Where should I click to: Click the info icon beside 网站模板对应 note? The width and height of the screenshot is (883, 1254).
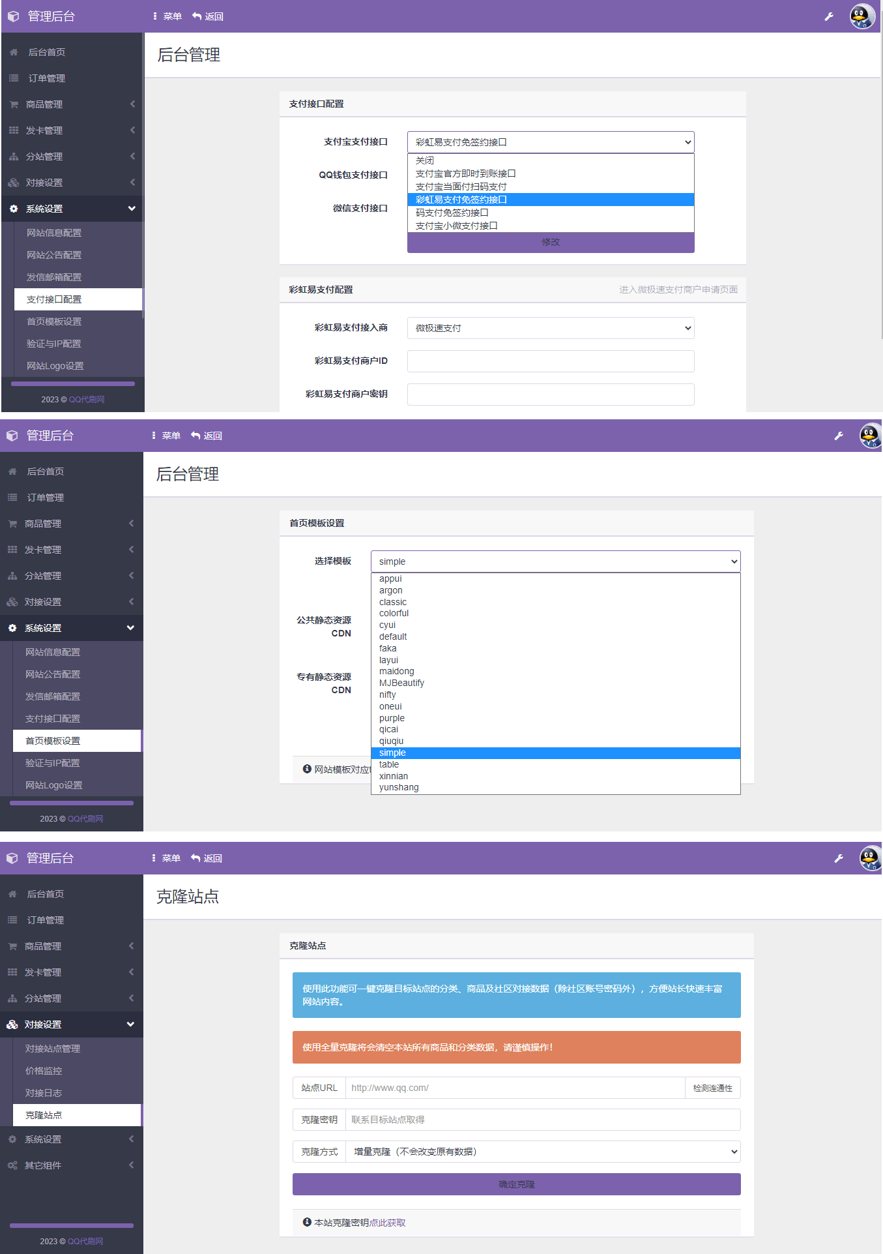tap(307, 769)
